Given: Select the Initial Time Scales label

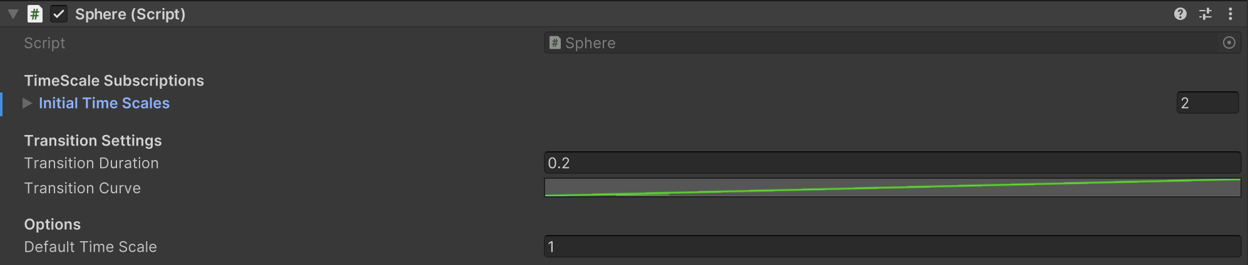Looking at the screenshot, I should click(104, 103).
